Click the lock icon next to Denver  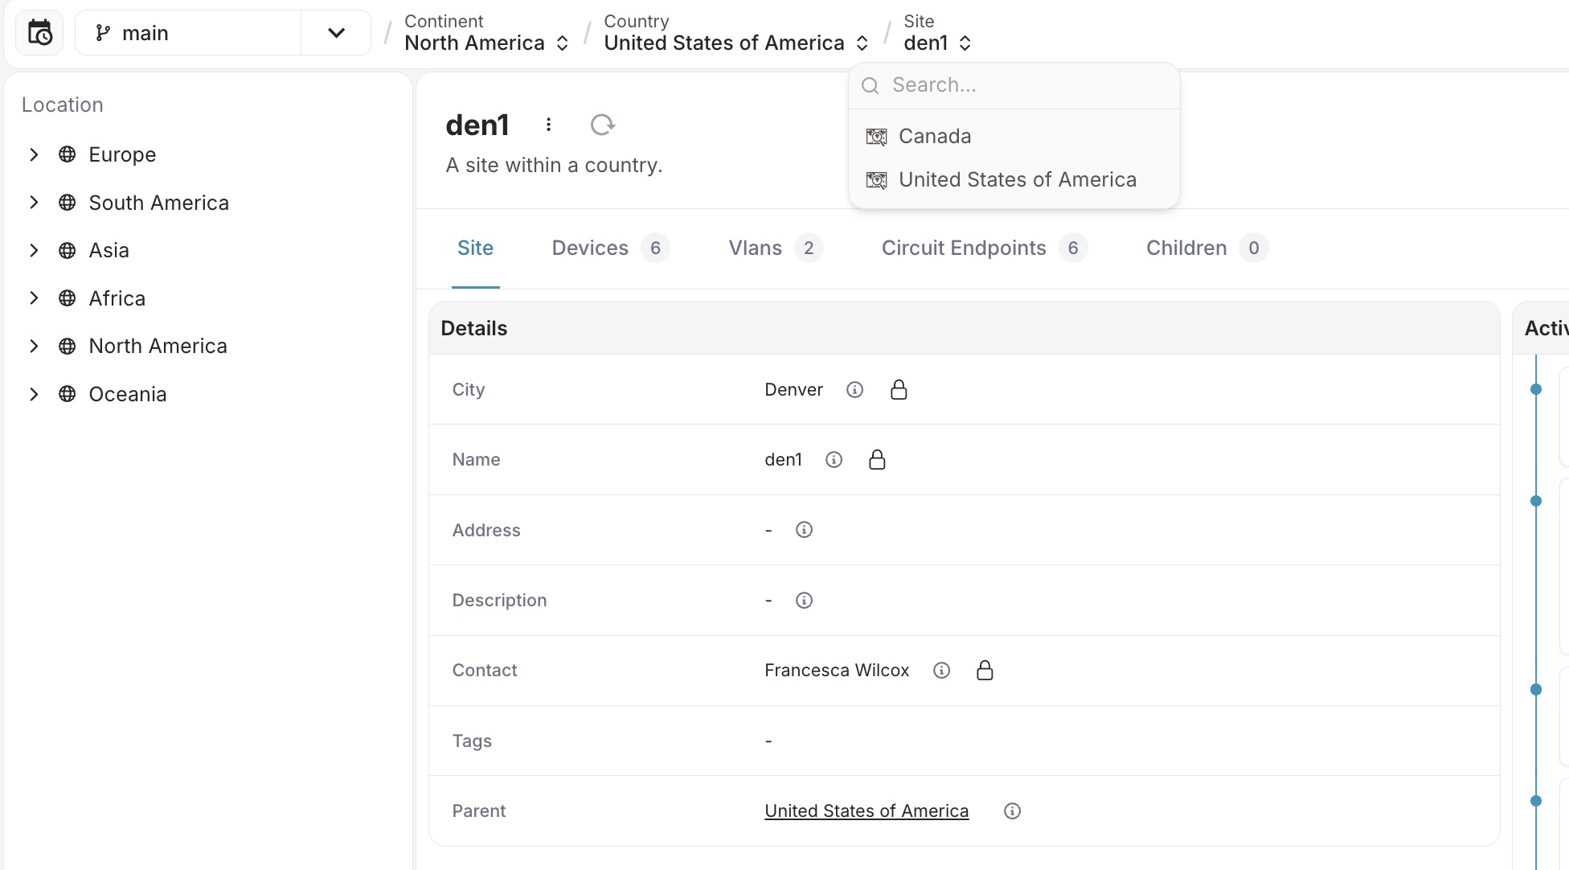tap(899, 390)
